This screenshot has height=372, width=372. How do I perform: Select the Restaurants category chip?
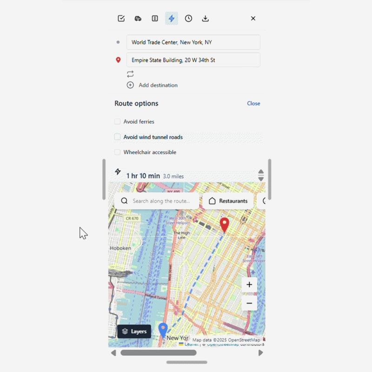click(228, 201)
